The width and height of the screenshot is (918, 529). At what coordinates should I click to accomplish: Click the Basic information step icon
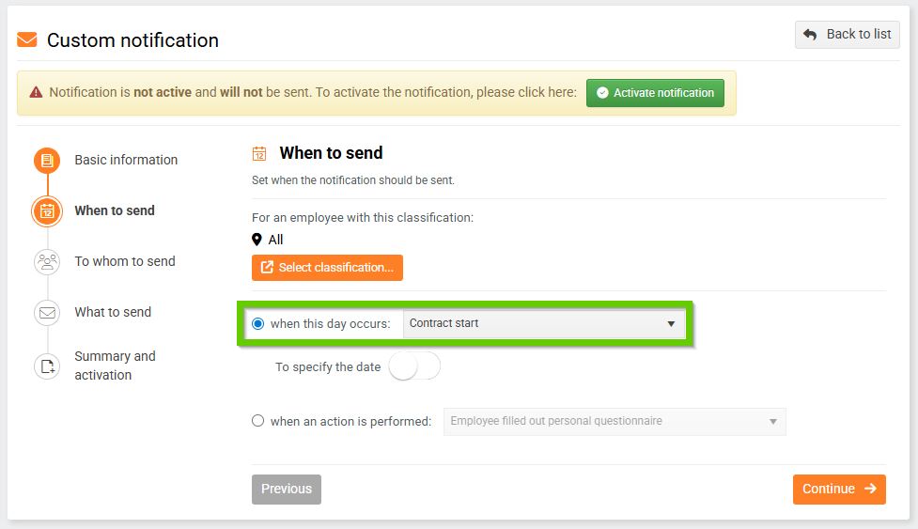pyautogui.click(x=47, y=161)
